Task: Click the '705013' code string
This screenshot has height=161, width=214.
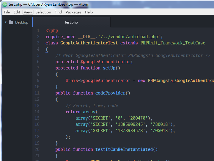Action: pyautogui.click(x=160, y=131)
